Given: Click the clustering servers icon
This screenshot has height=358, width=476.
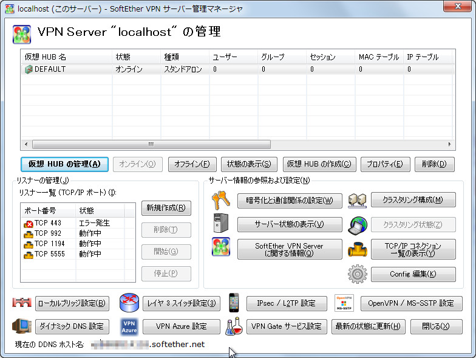Looking at the screenshot, I should point(357,201).
